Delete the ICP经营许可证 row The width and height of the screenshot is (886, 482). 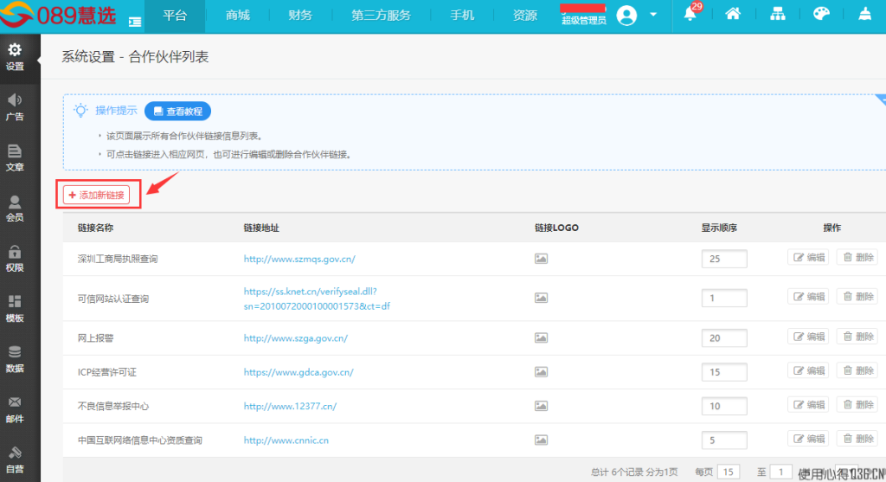tap(857, 370)
